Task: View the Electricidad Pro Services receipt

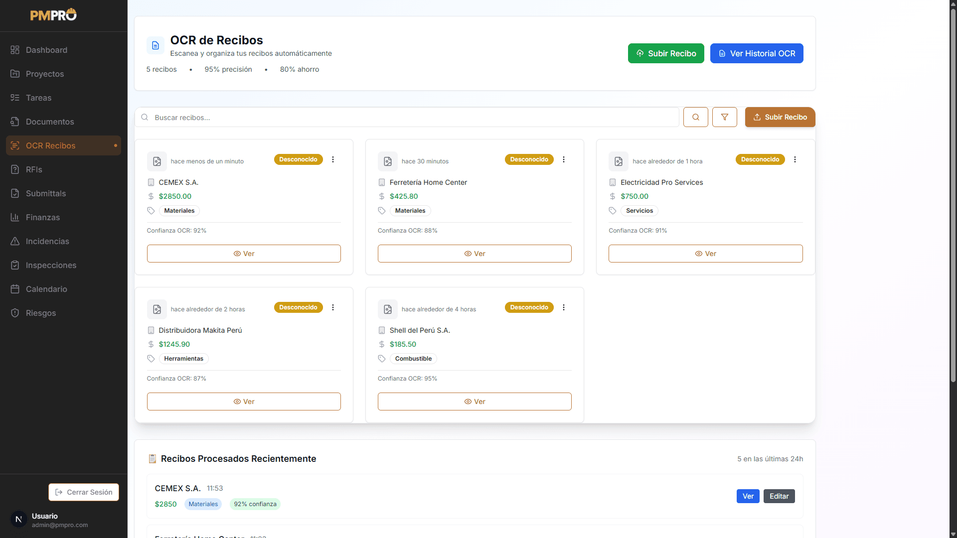Action: click(705, 254)
